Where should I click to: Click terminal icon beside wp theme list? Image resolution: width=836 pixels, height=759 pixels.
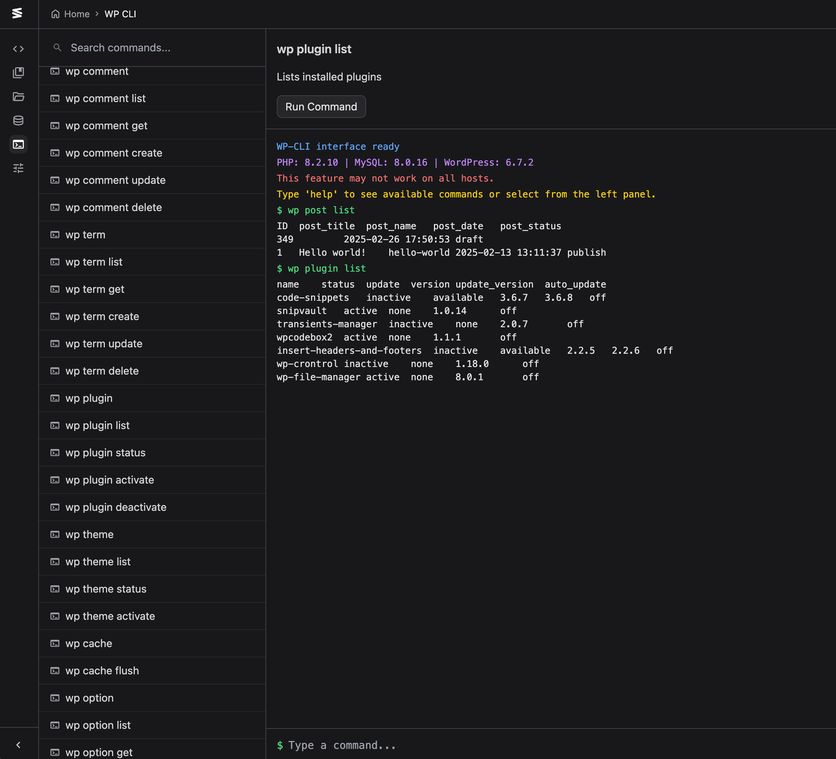coord(55,561)
